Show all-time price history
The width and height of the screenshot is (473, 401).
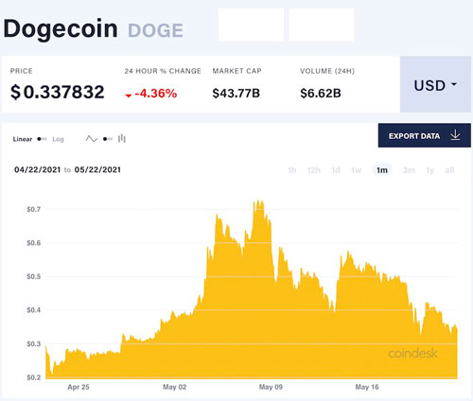[x=449, y=170]
